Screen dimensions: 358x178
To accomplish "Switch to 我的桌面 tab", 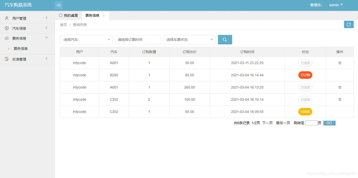I will (x=68, y=16).
